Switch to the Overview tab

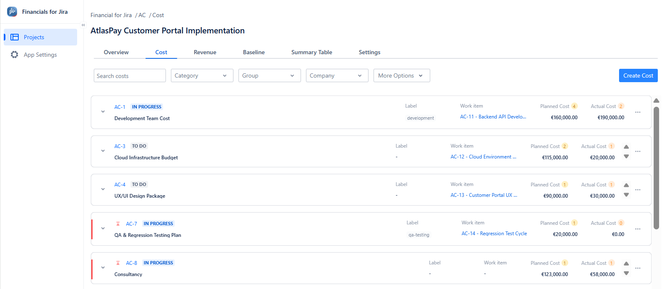tap(116, 52)
